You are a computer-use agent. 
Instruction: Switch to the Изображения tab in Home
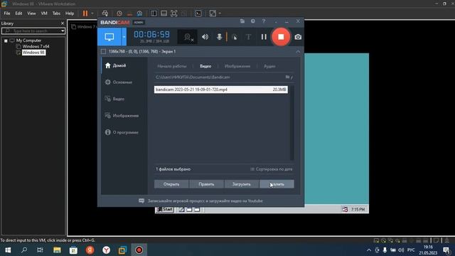tap(237, 66)
